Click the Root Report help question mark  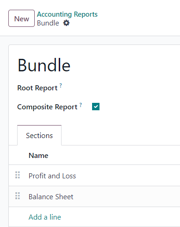click(x=61, y=85)
